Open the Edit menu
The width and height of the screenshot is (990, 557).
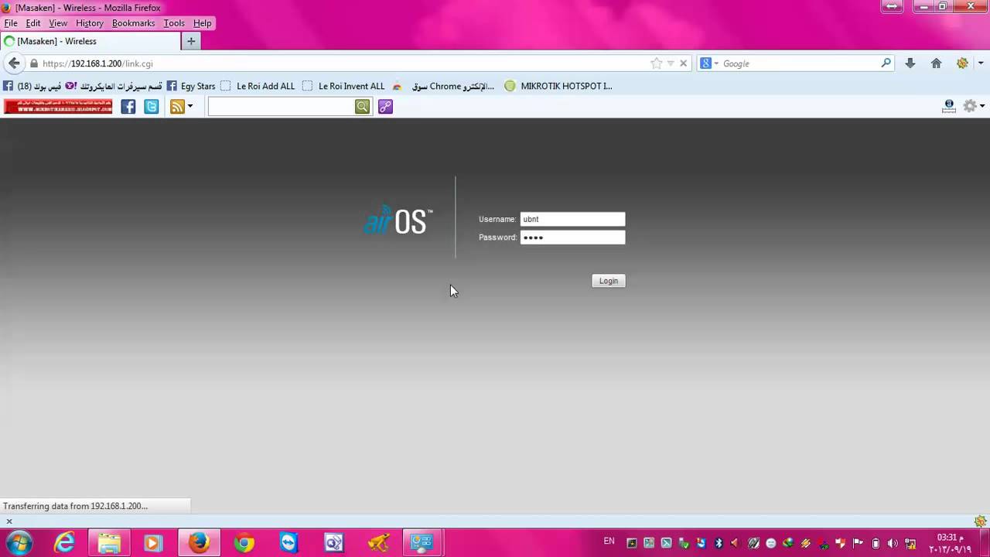point(33,23)
